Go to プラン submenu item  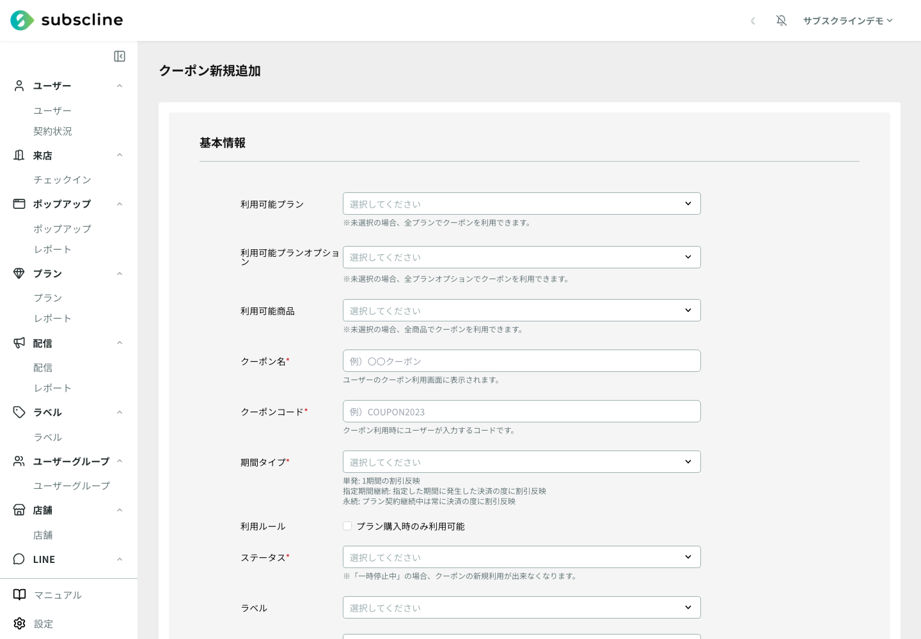pos(48,298)
